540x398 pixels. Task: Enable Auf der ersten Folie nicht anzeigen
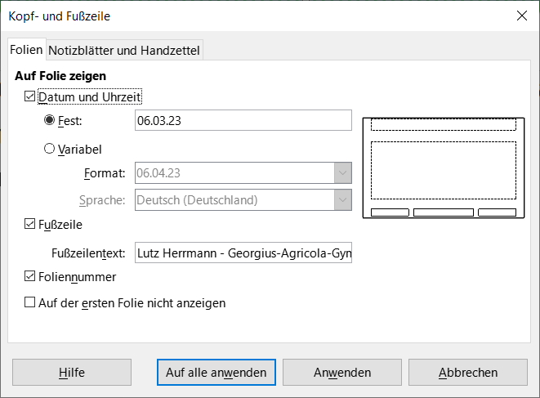pos(31,302)
